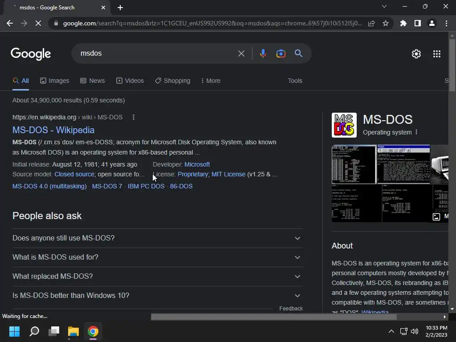
Task: Share this page icon in address bar
Action: (x=371, y=23)
